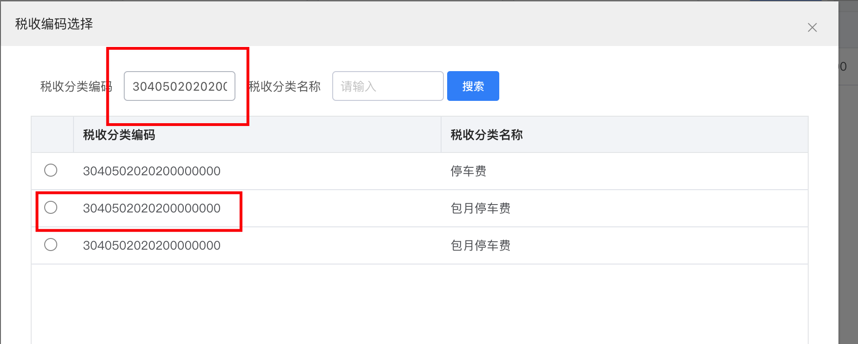Click the 税收分类编码 search input field
The width and height of the screenshot is (858, 344).
[x=180, y=86]
